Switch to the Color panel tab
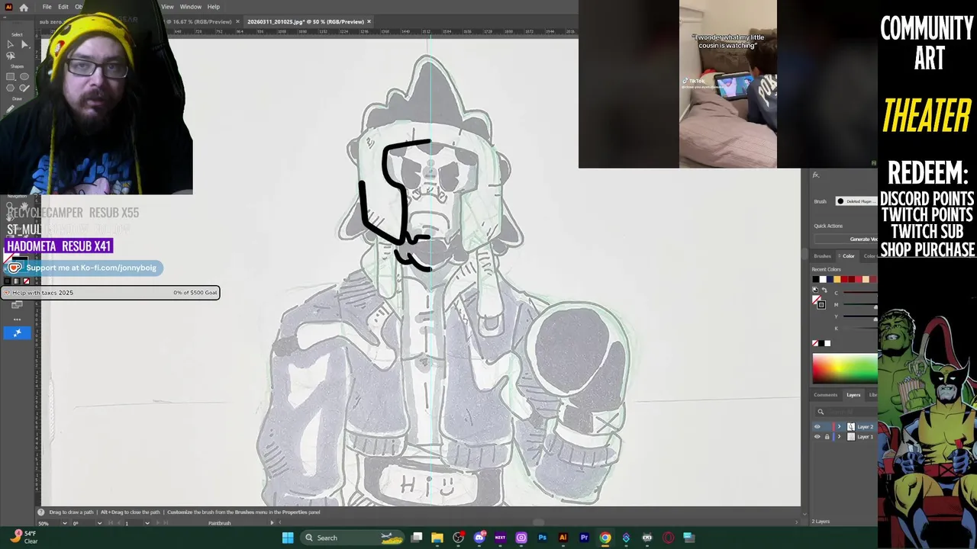977x549 pixels. pyautogui.click(x=848, y=256)
